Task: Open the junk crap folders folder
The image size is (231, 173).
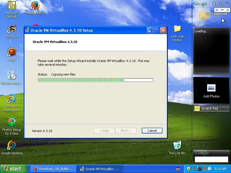Action: coord(177,29)
